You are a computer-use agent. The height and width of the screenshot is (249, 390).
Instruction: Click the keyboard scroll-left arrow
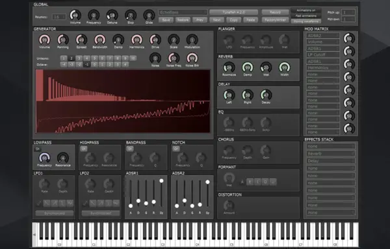pos(34,235)
